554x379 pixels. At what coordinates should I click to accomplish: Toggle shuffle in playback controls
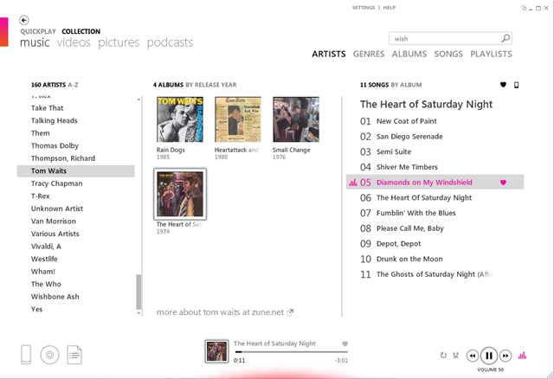[456, 356]
